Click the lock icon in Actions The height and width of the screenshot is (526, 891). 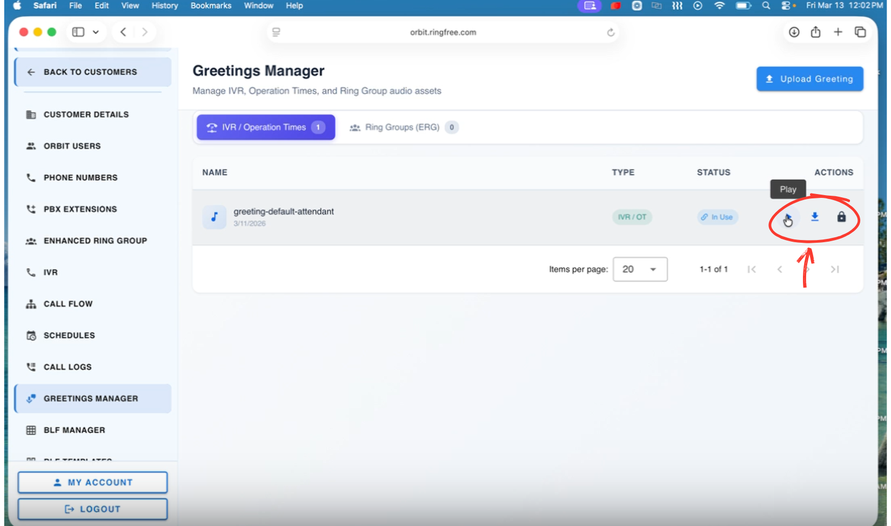coord(841,217)
